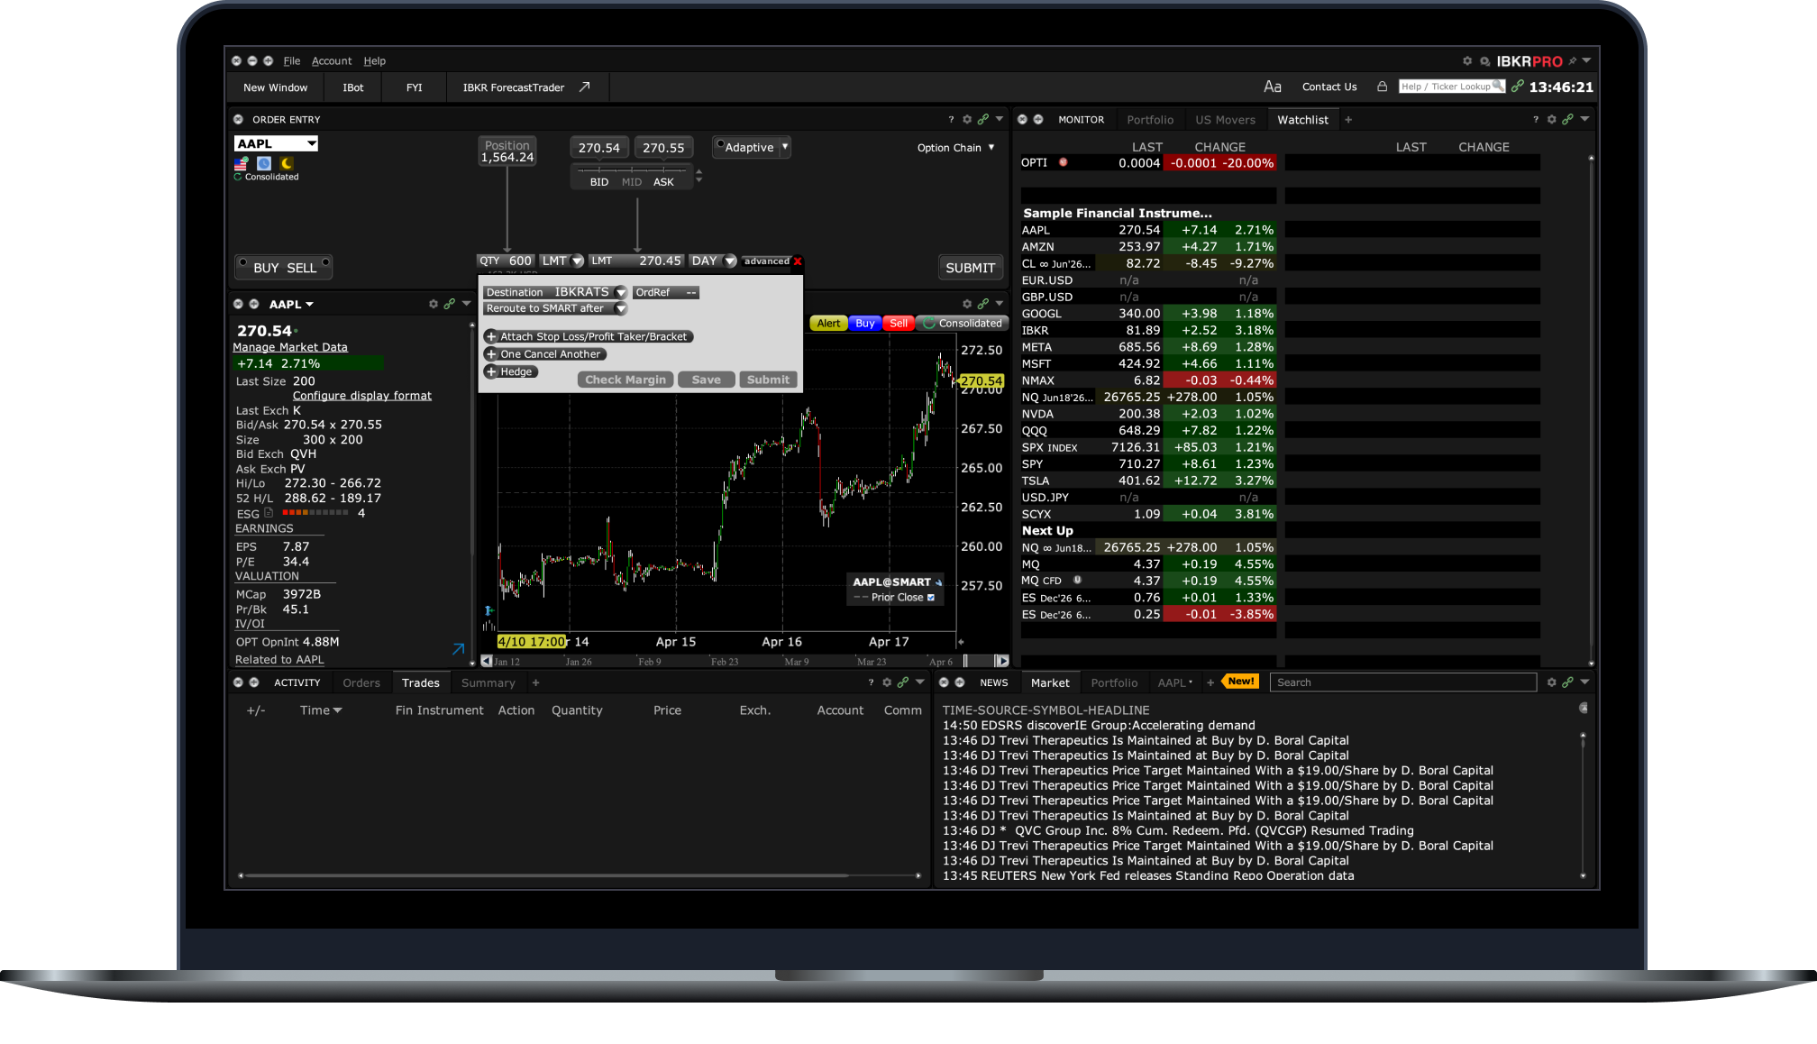The height and width of the screenshot is (1044, 1817).
Task: Click the blue Buy chart button
Action: pos(865,323)
